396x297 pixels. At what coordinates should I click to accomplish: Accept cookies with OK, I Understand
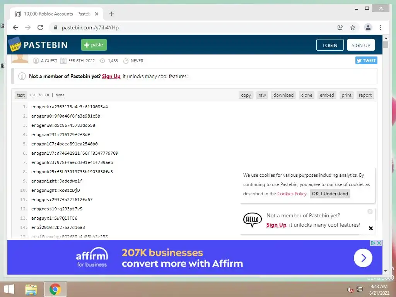pos(330,194)
